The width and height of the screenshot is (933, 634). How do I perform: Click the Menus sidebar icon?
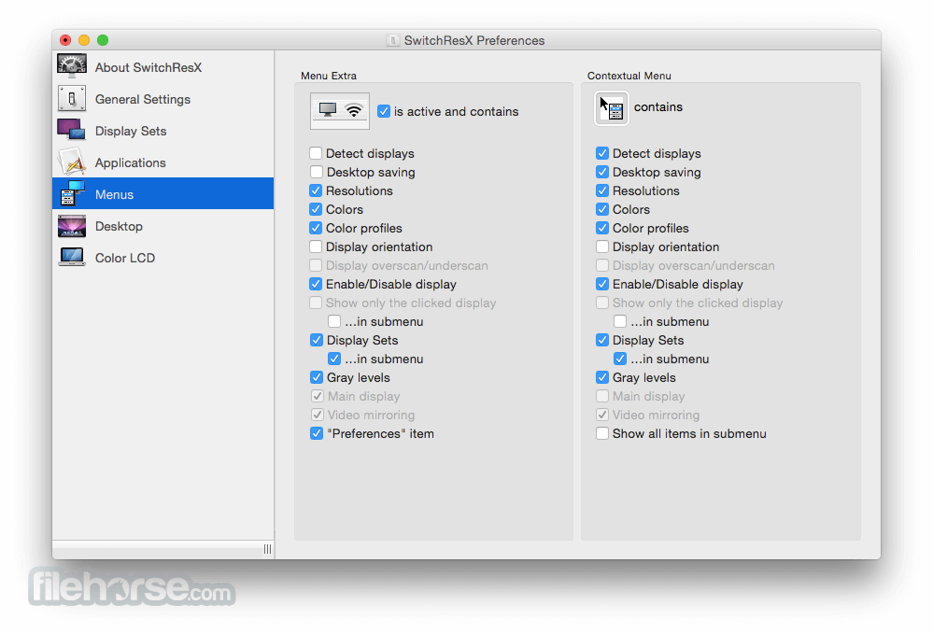72,193
